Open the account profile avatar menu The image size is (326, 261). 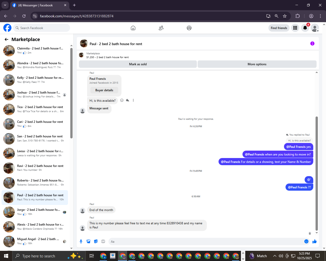coord(315,28)
